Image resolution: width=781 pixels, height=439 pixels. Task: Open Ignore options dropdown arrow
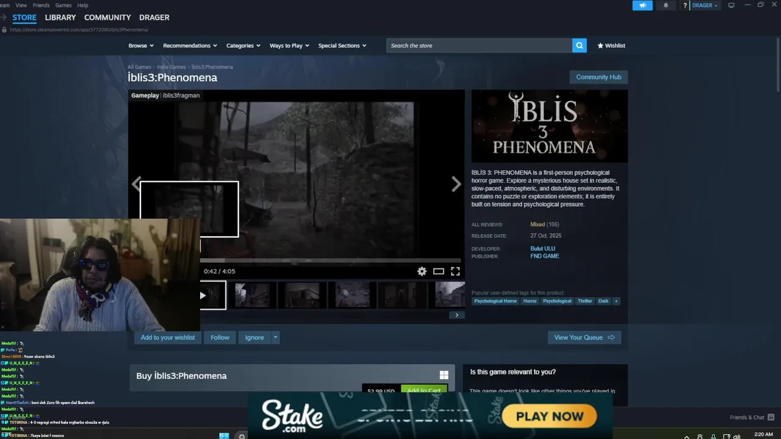(275, 337)
